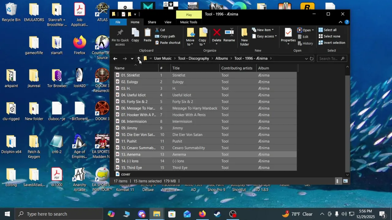This screenshot has width=392, height=220.
Task: Click Select none in ribbon
Action: (329, 36)
